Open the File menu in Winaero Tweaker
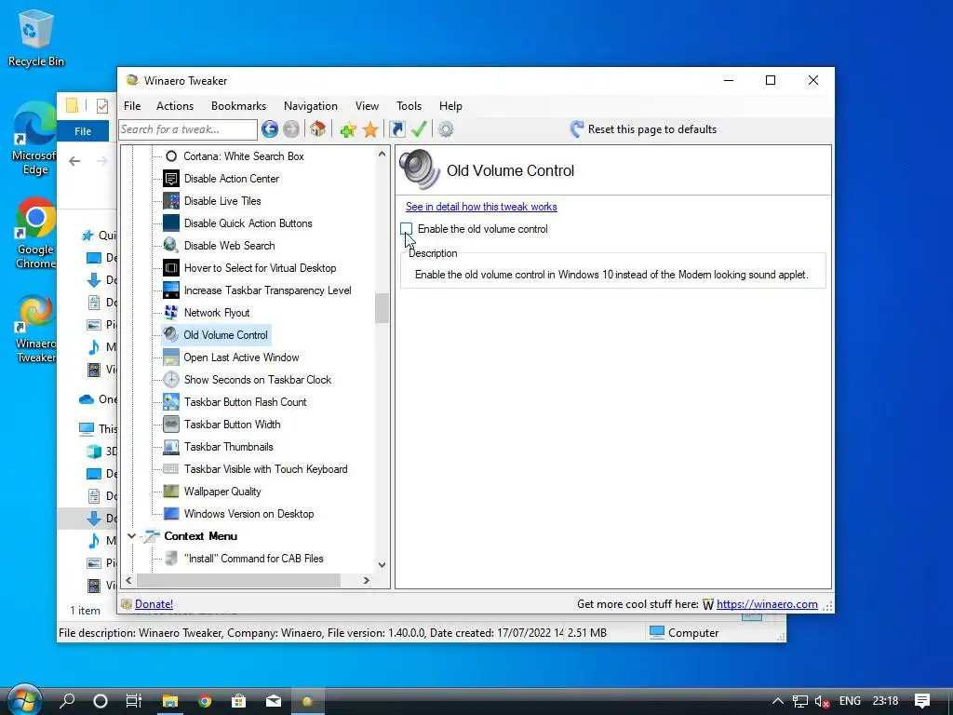Image resolution: width=953 pixels, height=715 pixels. tap(132, 106)
